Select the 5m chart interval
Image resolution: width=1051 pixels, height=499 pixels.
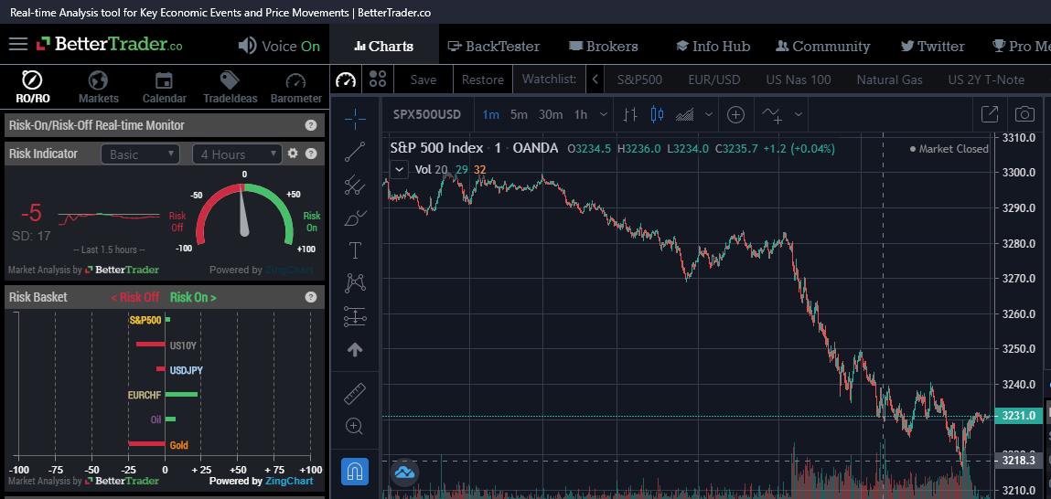(518, 114)
